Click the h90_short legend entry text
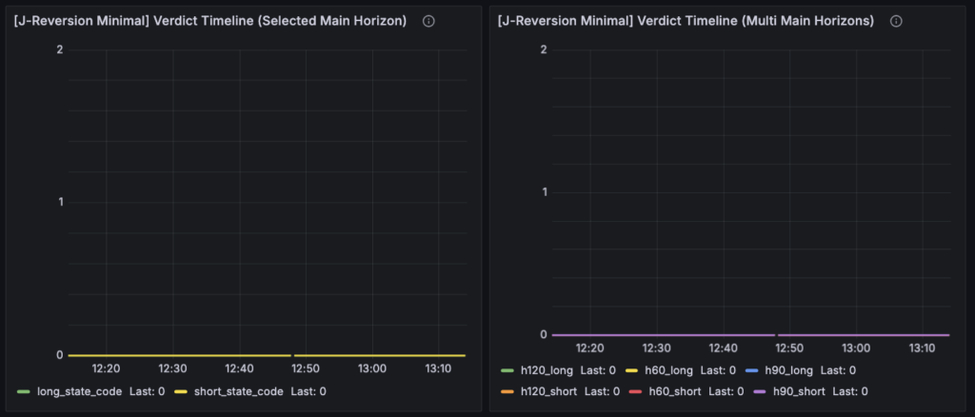 798,391
